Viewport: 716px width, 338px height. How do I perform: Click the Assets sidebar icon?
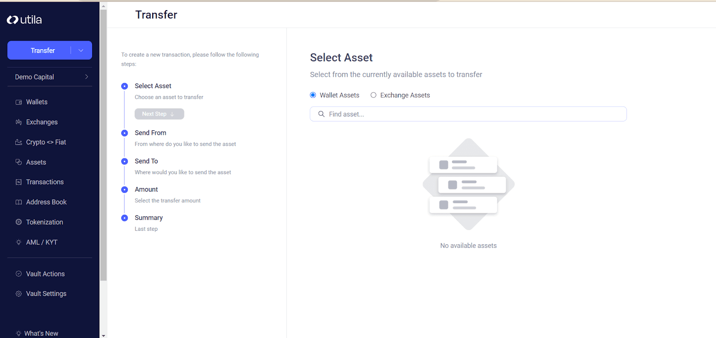coord(19,162)
